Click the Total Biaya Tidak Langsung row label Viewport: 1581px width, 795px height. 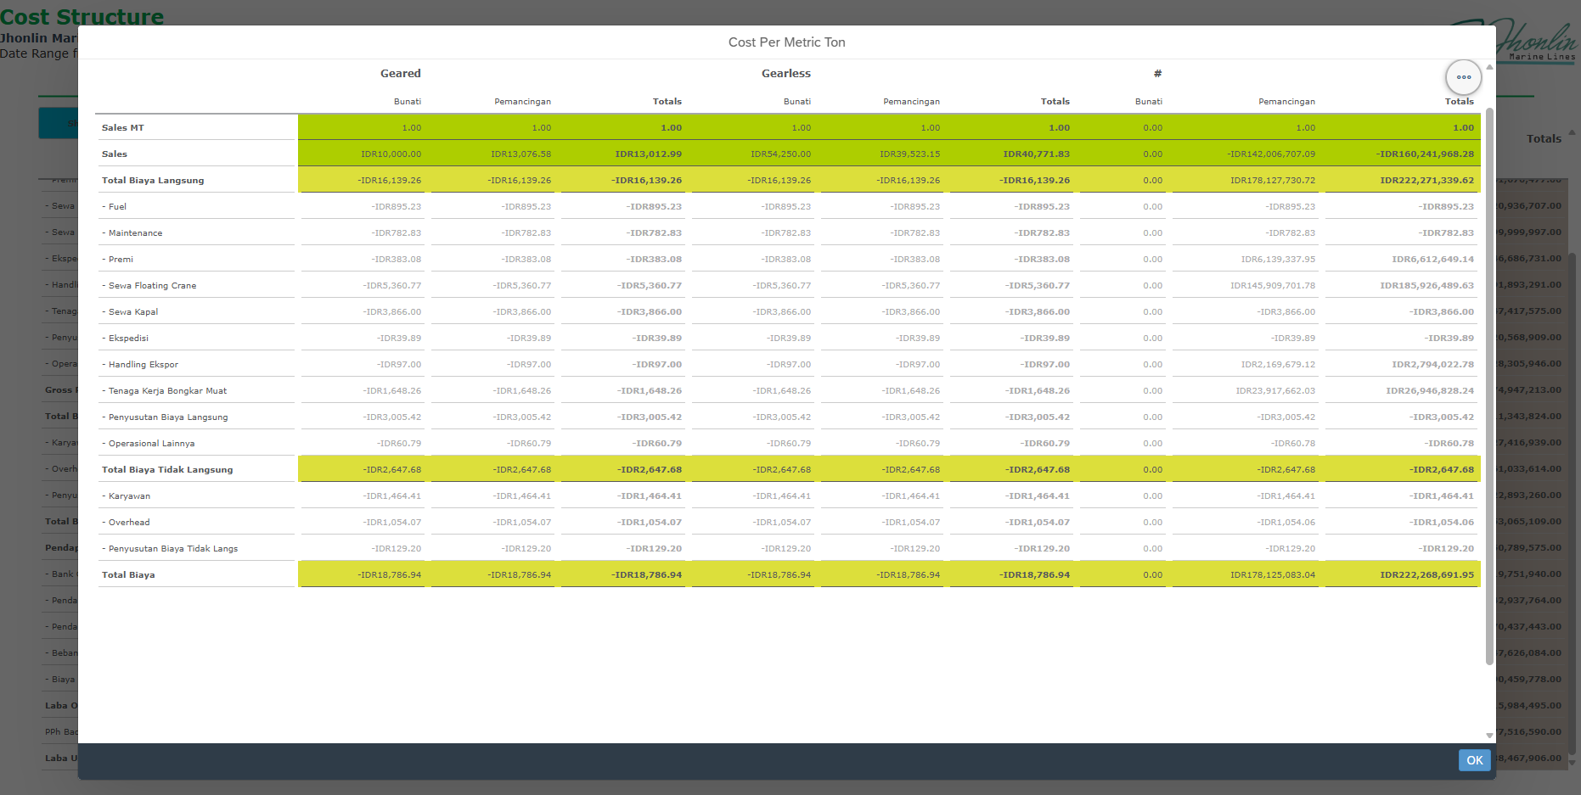(167, 469)
